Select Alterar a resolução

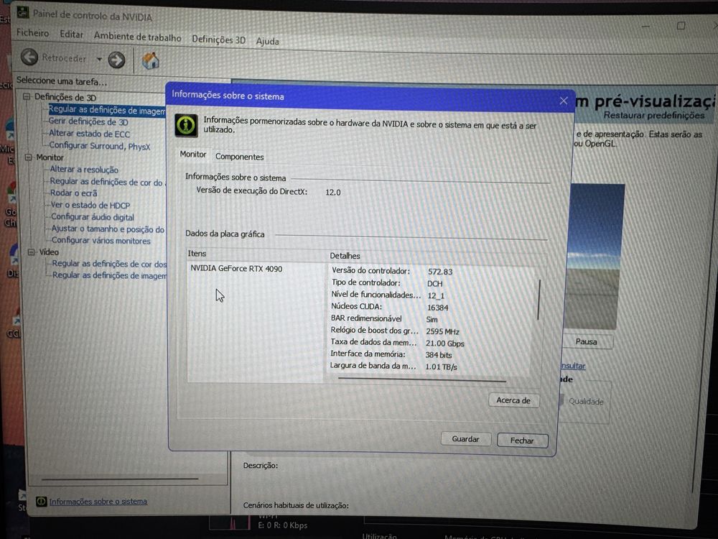tap(84, 170)
